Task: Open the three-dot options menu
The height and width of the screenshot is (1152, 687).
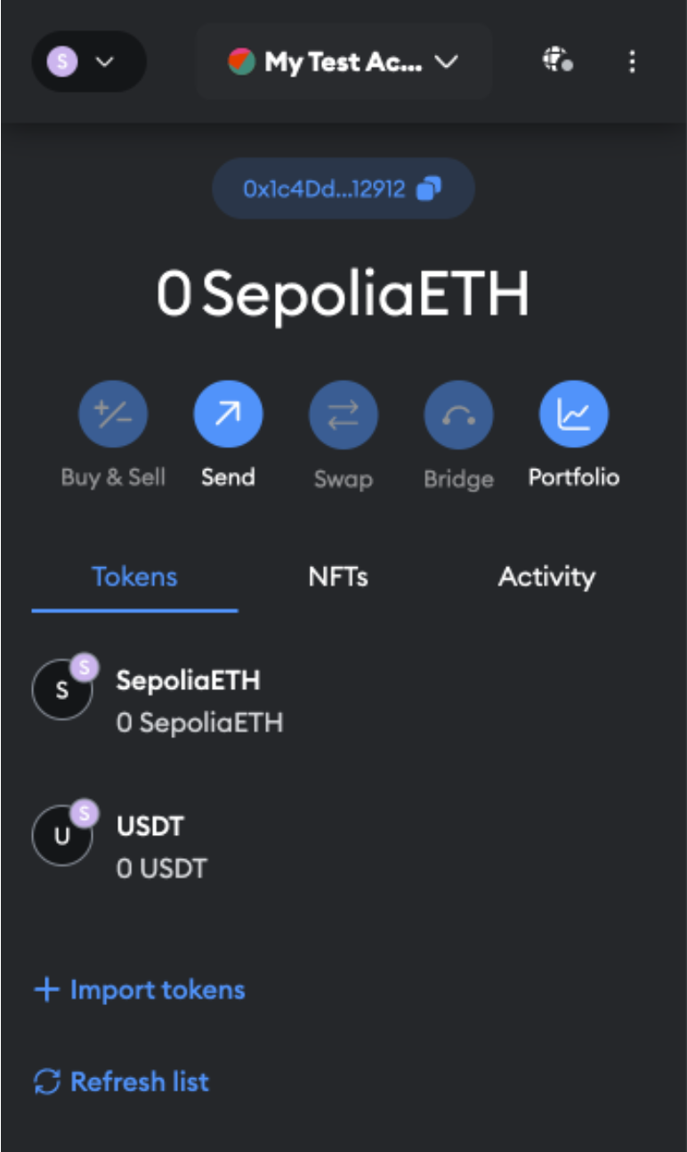Action: (x=632, y=61)
